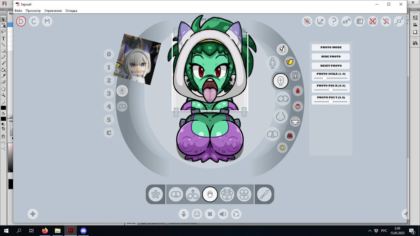The width and height of the screenshot is (420, 236).
Task: Open Discord from the taskbar
Action: pos(83,231)
